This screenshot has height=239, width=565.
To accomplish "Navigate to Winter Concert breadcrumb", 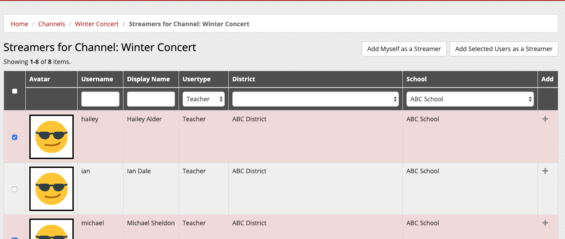I will pyautogui.click(x=97, y=24).
